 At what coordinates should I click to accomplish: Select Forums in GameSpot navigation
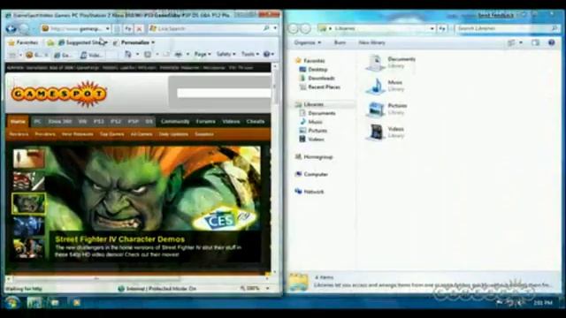(206, 122)
